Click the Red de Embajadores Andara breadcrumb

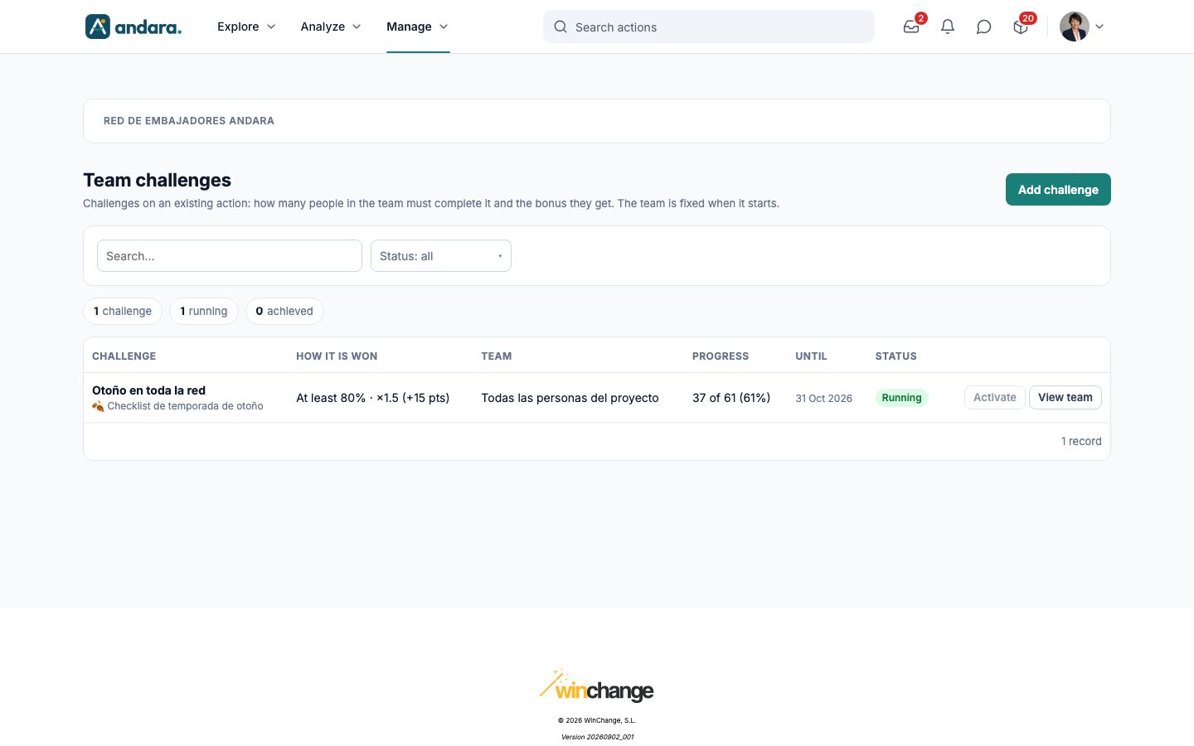point(189,121)
